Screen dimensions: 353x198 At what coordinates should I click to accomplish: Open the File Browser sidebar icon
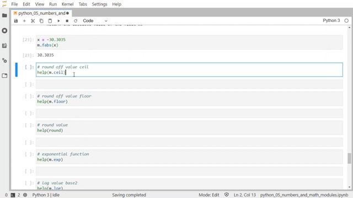(4, 15)
